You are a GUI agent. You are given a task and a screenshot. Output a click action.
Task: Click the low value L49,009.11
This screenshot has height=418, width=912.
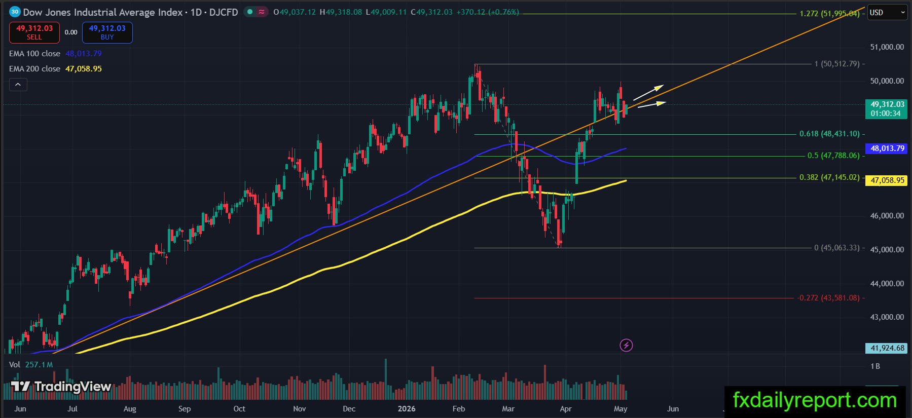386,12
